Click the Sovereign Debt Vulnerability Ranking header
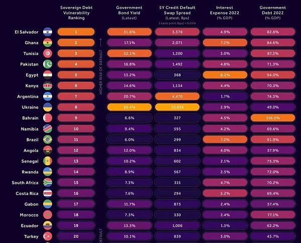301x243 pixels. (x=76, y=13)
